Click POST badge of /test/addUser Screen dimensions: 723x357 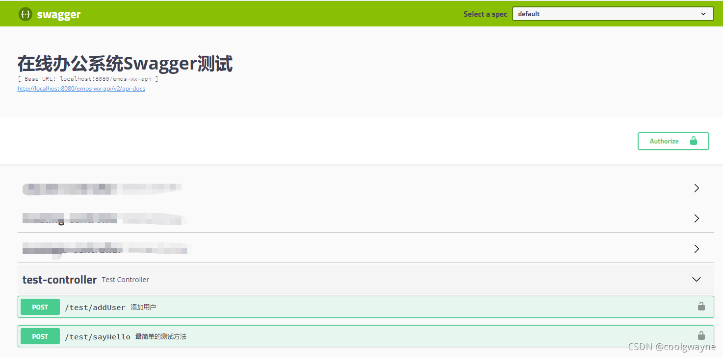(40, 307)
